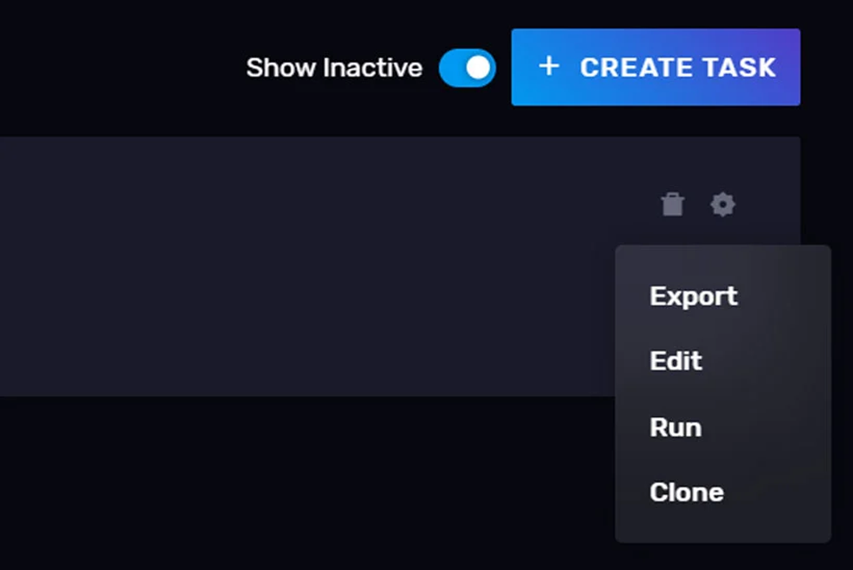The width and height of the screenshot is (853, 570).
Task: Click the dark task card panel
Action: (305, 261)
